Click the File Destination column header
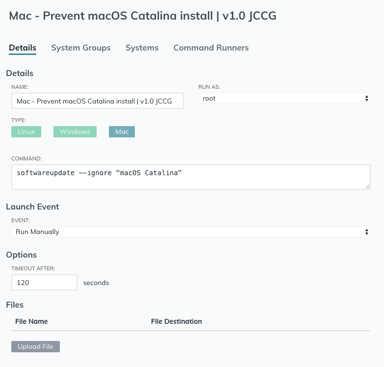 coord(177,321)
